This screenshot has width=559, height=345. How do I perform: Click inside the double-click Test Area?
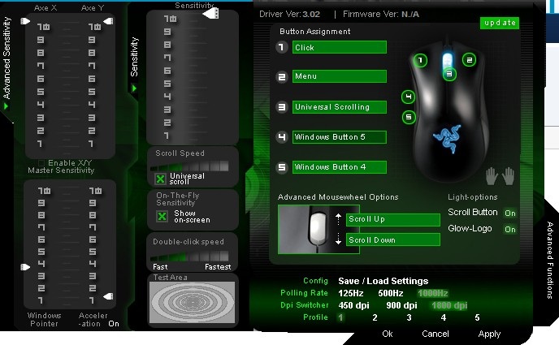[x=192, y=302]
